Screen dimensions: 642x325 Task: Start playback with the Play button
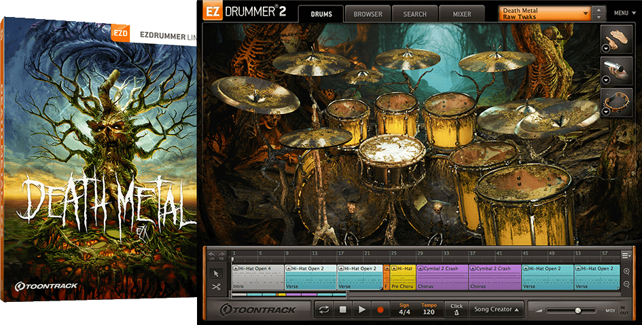[362, 309]
